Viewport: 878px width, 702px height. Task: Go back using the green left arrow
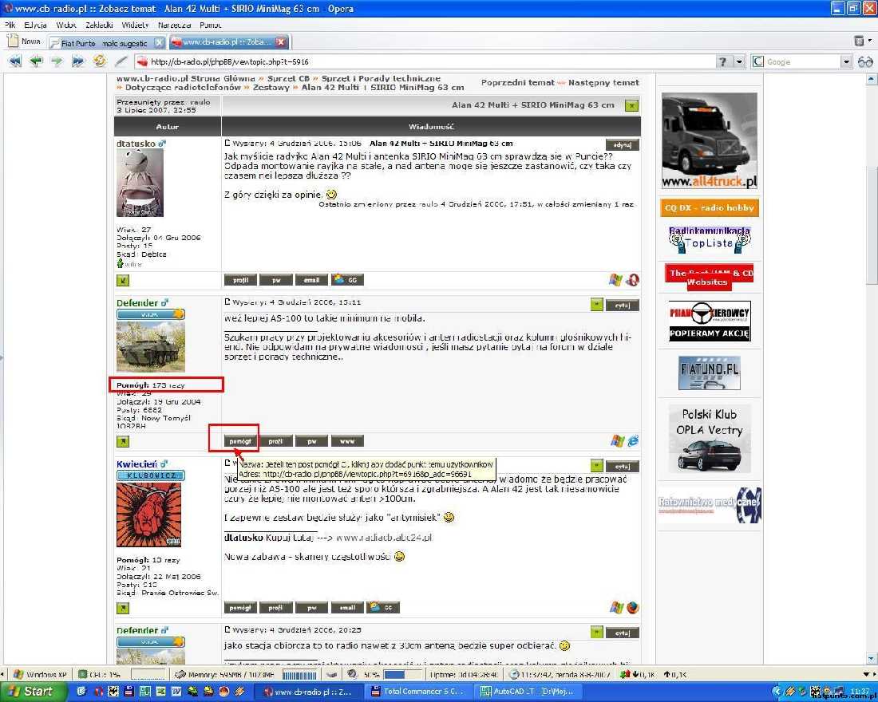point(36,61)
